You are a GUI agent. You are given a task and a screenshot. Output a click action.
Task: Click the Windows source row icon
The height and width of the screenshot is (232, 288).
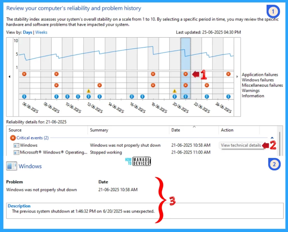(16, 146)
